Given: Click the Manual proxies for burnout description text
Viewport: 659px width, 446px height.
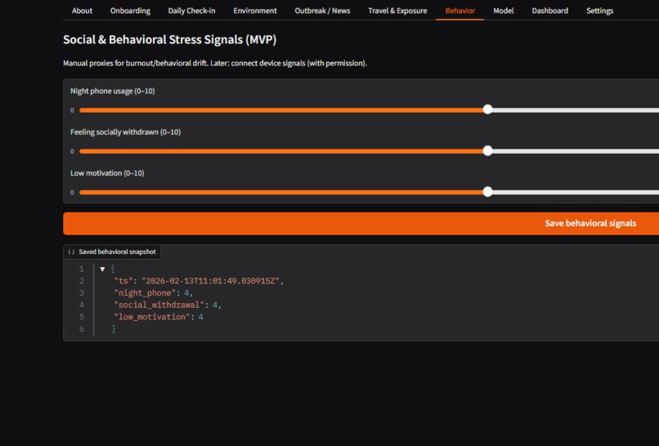Looking at the screenshot, I should pos(215,64).
